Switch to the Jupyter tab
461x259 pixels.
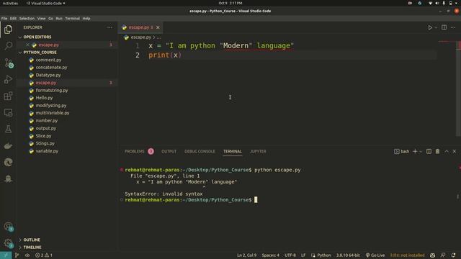click(258, 151)
